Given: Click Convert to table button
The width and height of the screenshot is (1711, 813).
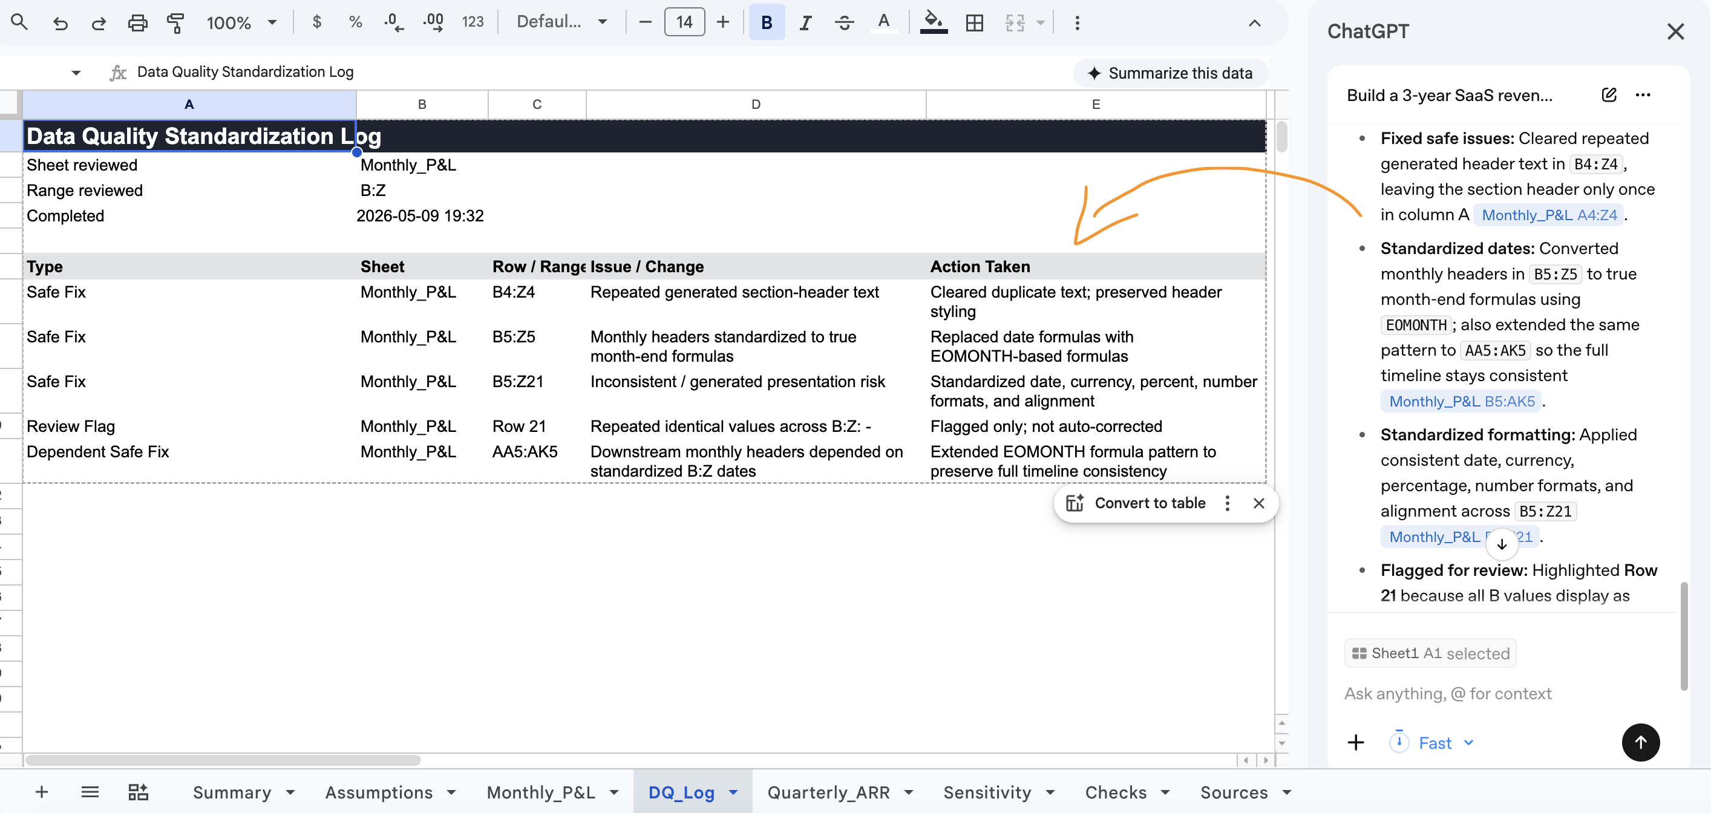Looking at the screenshot, I should [x=1137, y=503].
